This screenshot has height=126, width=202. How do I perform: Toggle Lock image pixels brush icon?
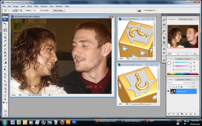pyautogui.click(x=176, y=87)
